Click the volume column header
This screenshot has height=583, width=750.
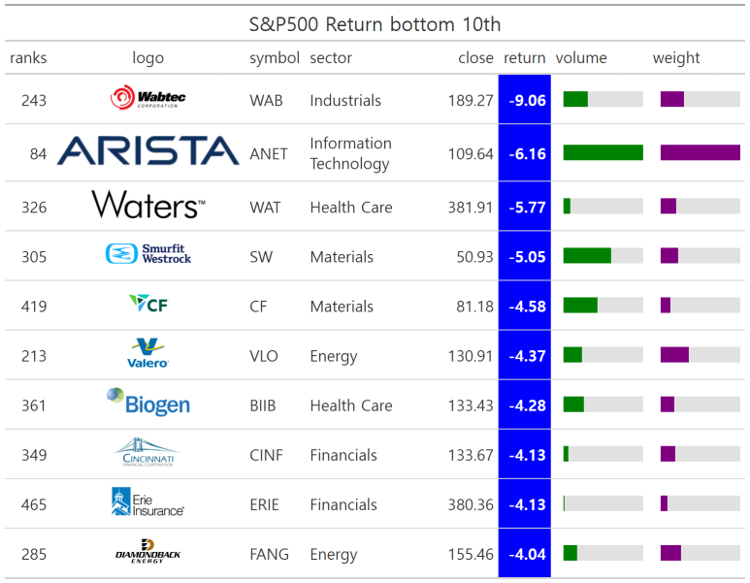[580, 58]
